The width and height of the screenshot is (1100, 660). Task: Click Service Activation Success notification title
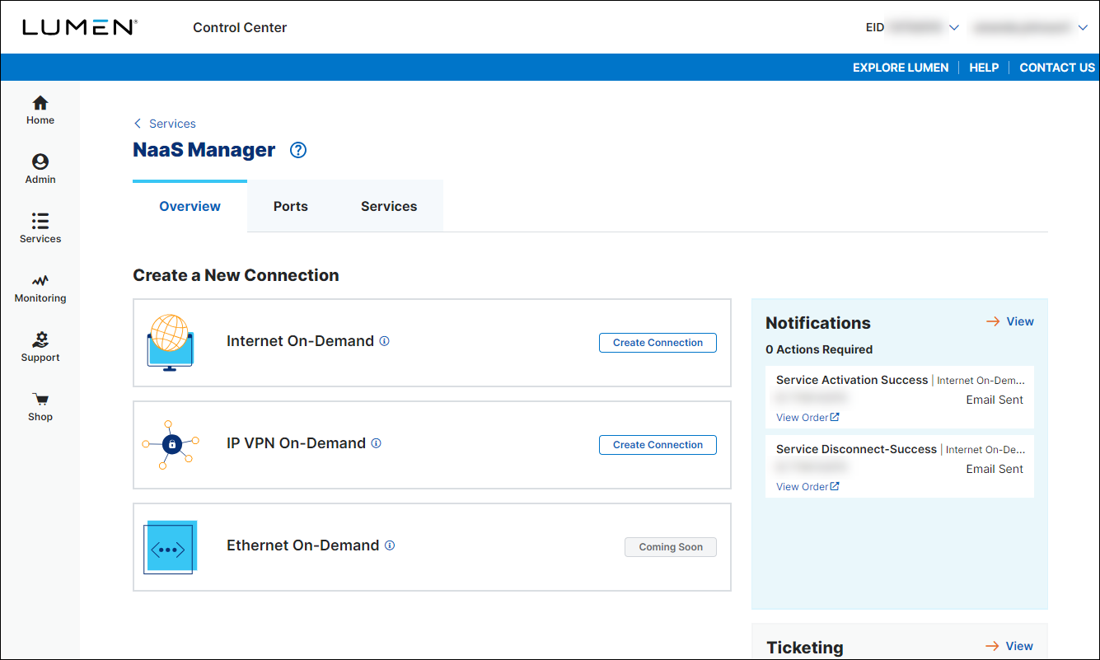point(852,380)
